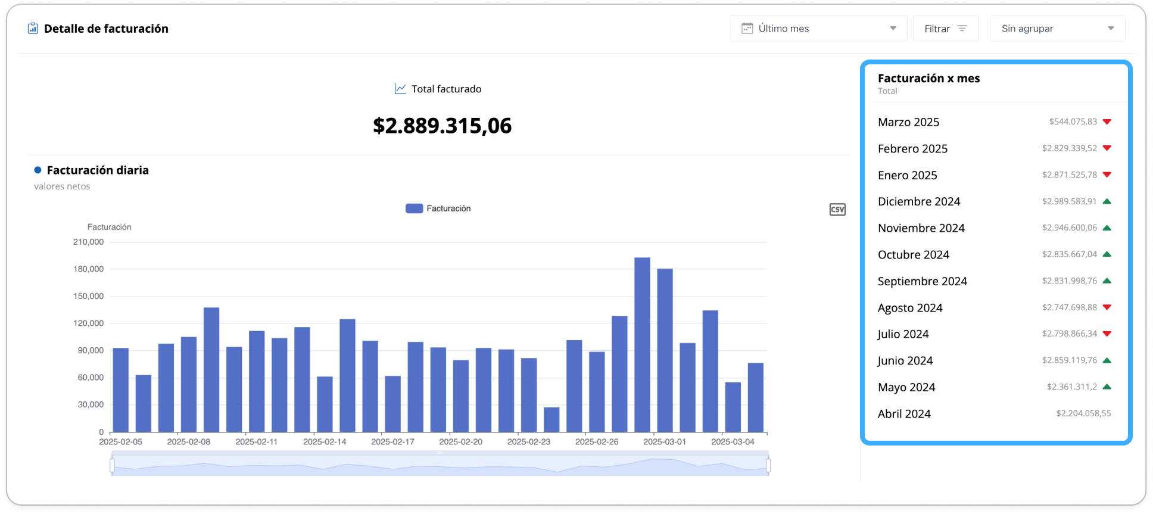Click the left handle of chart range slider
The image size is (1153, 514).
coord(112,465)
